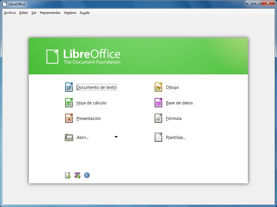
Task: Open the Plantillas... manager
Action: tap(176, 138)
